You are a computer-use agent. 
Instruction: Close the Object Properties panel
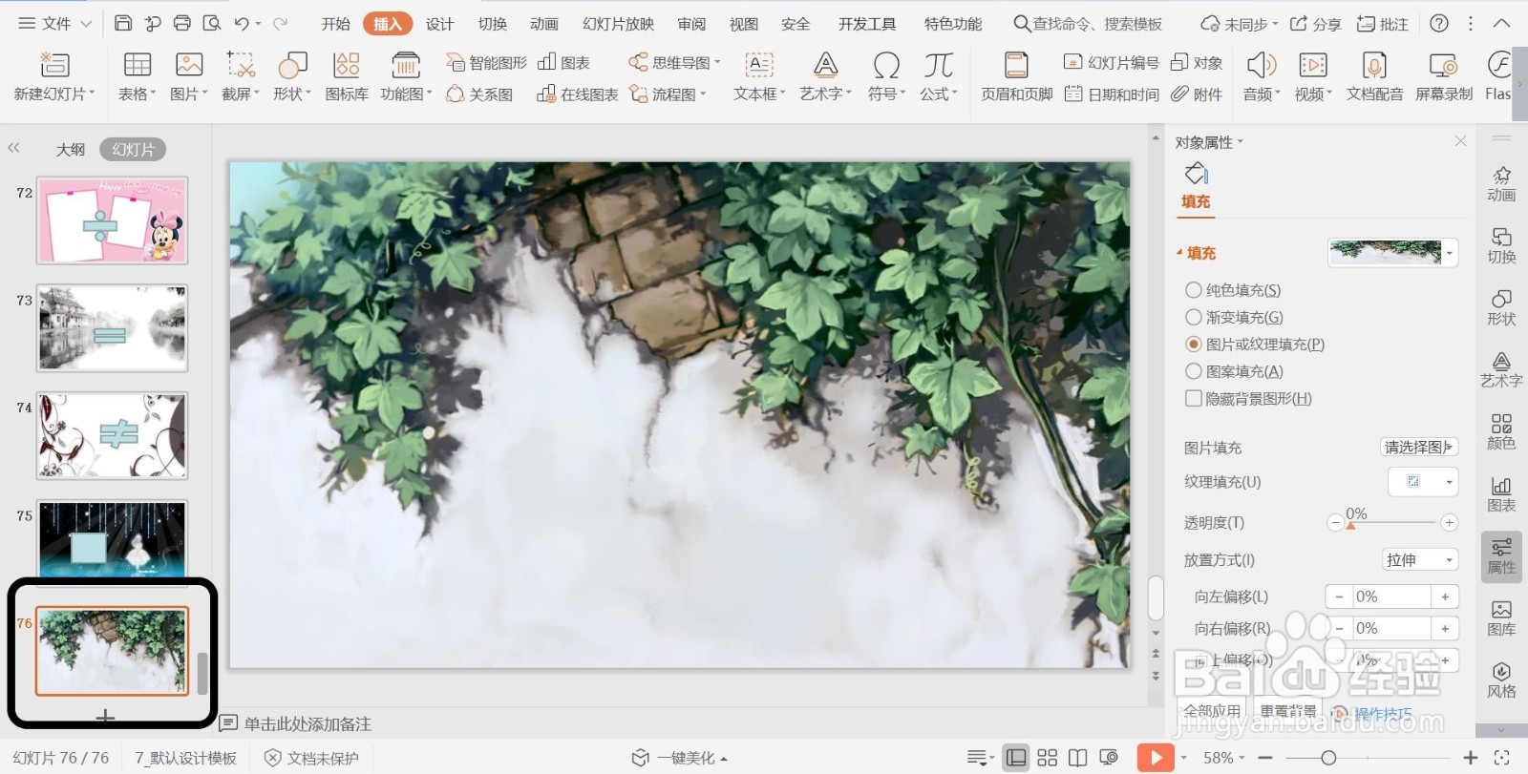point(1460,141)
